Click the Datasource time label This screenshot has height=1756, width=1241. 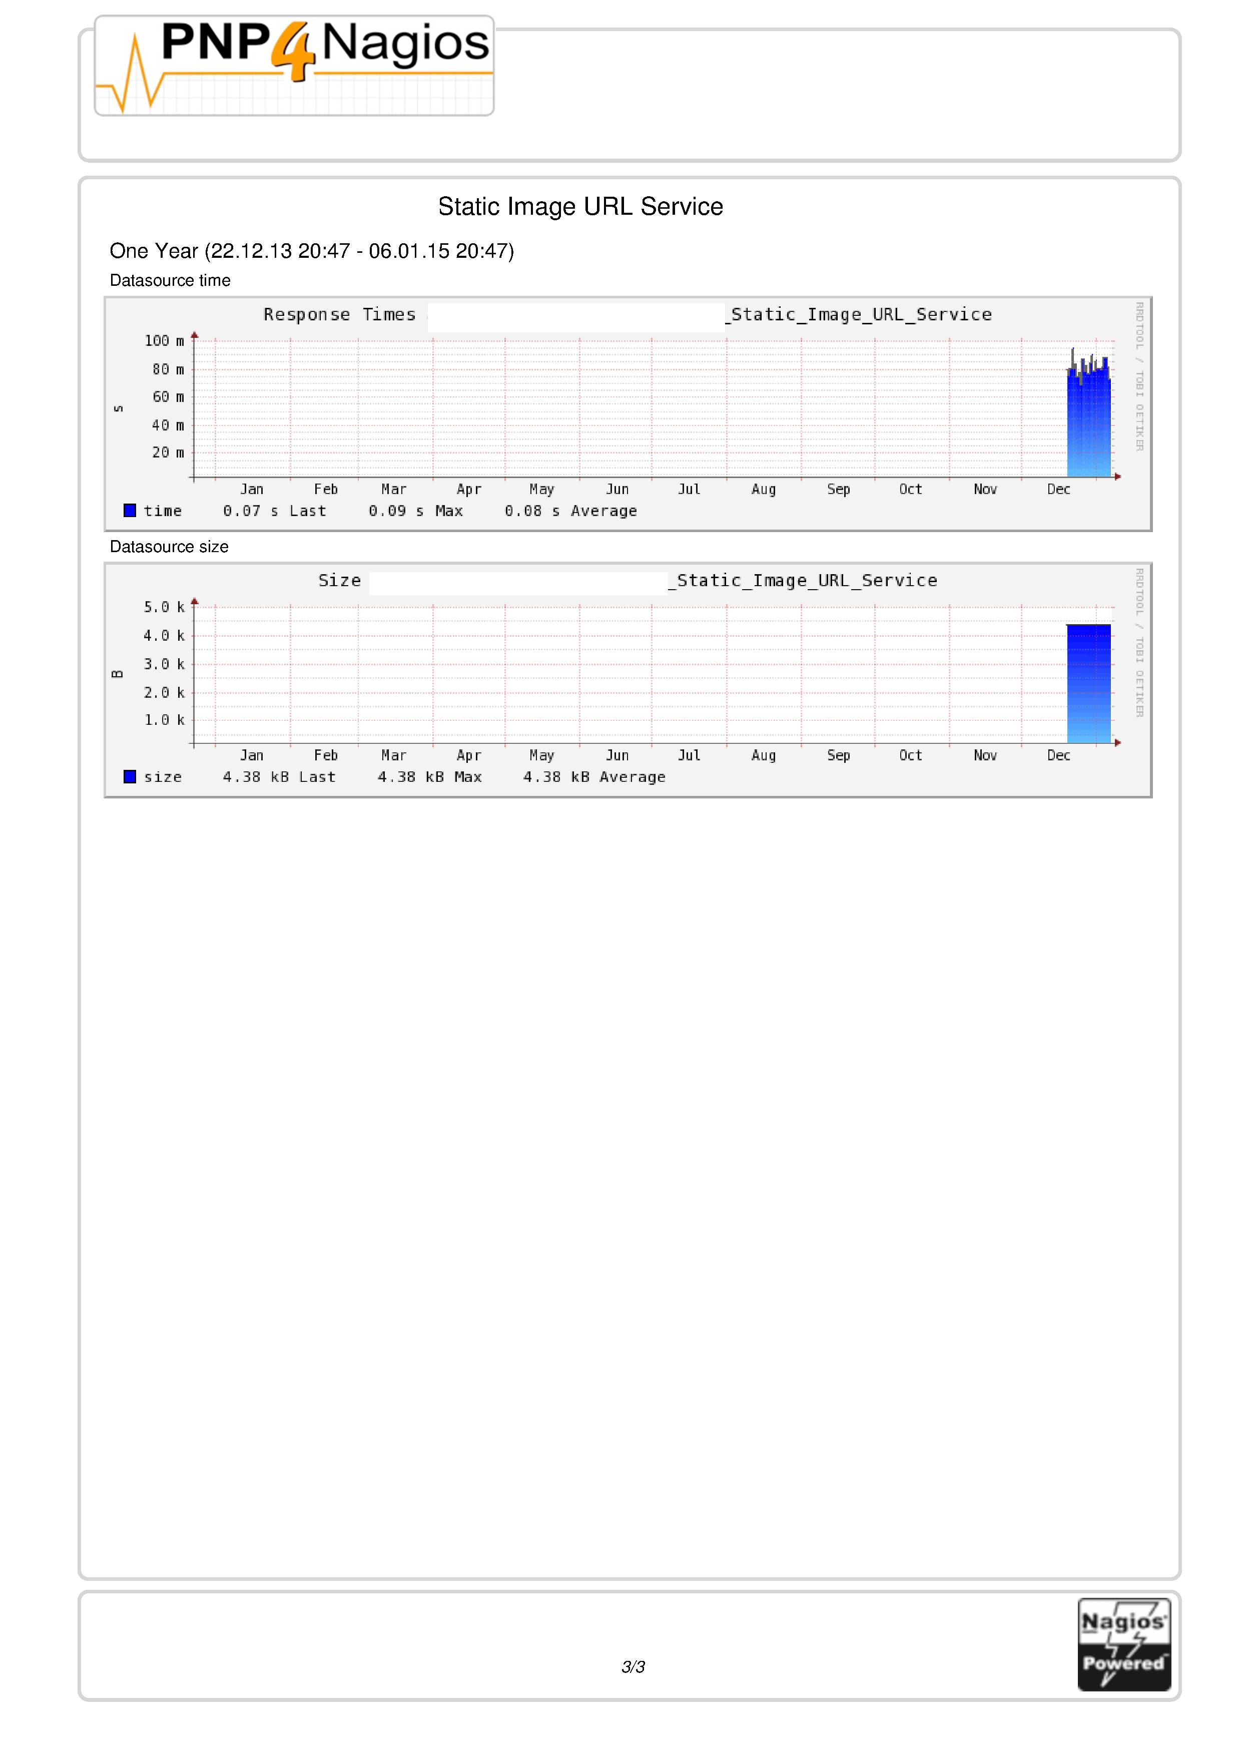pos(170,281)
